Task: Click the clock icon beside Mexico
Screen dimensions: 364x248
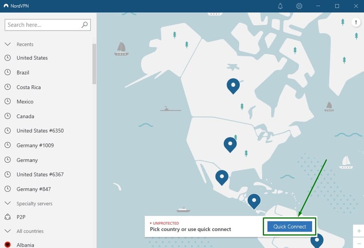Action: (x=8, y=101)
